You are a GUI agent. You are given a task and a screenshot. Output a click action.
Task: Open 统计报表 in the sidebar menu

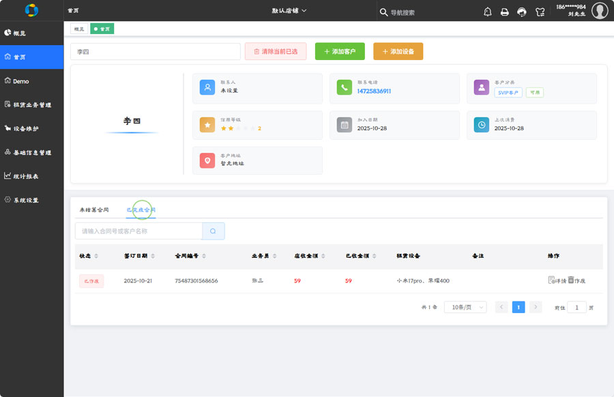coord(26,176)
